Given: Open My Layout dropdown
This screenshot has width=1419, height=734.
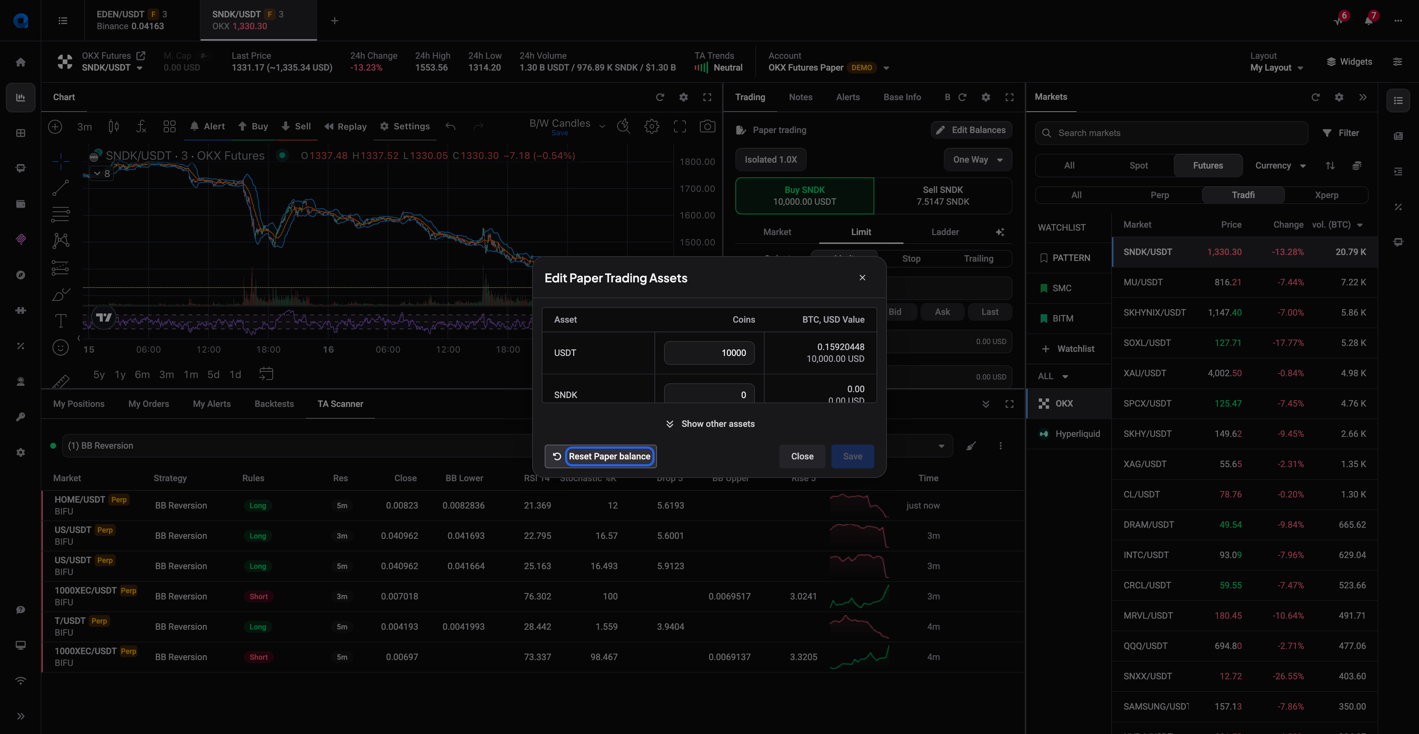Looking at the screenshot, I should click(x=1276, y=68).
